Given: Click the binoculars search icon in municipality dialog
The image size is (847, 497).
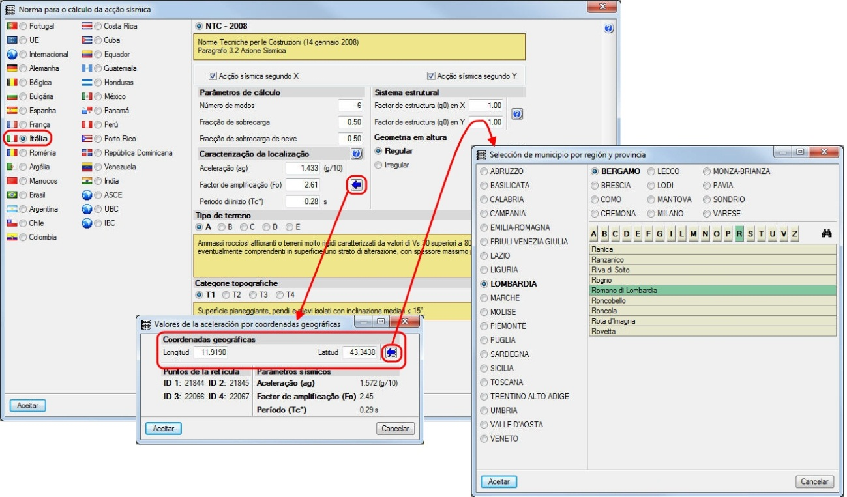Looking at the screenshot, I should tap(827, 233).
